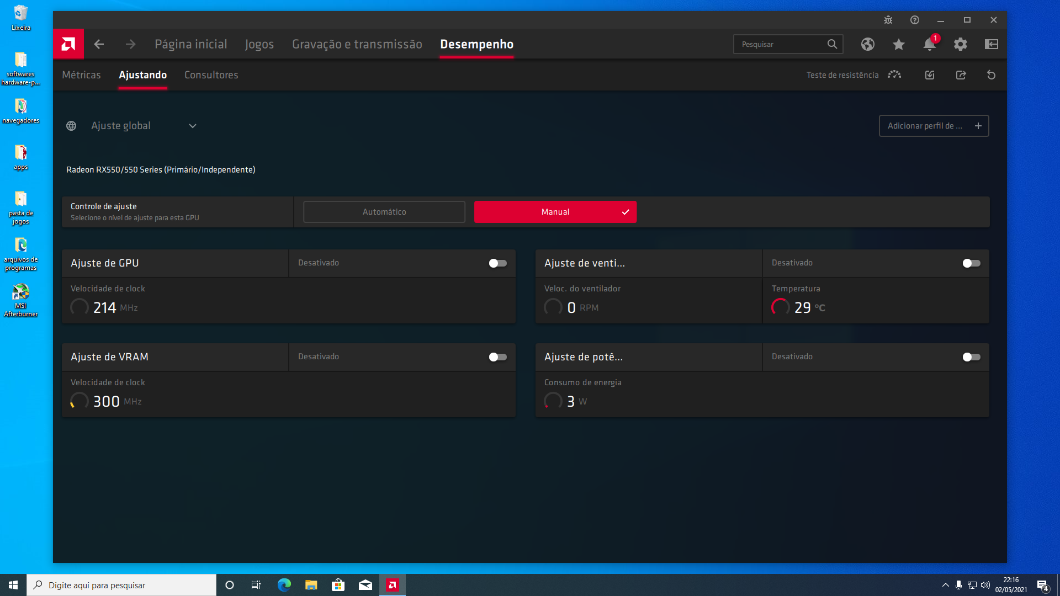Open Cortana circle icon in taskbar
This screenshot has width=1060, height=596.
pos(230,585)
